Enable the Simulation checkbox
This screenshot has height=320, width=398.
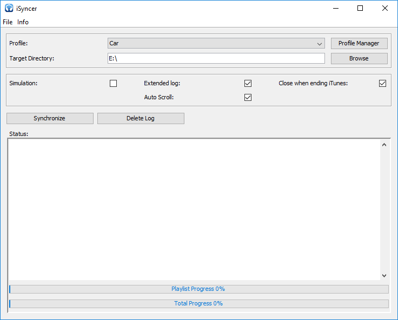tap(113, 83)
